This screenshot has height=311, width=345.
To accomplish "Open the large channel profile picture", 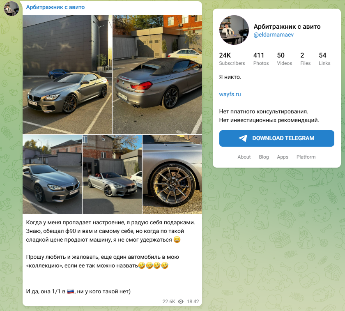I will pyautogui.click(x=234, y=30).
